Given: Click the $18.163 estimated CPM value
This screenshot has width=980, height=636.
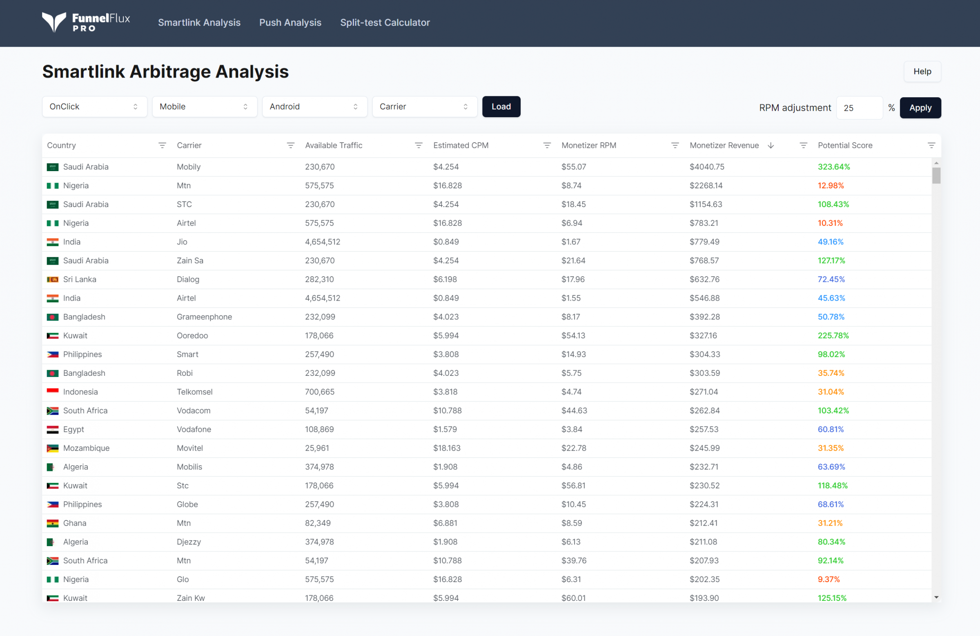Looking at the screenshot, I should (x=447, y=448).
